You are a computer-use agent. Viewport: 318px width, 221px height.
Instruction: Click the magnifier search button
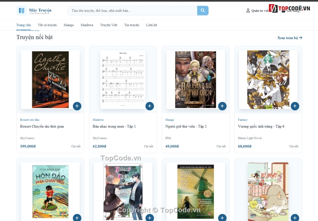(203, 10)
